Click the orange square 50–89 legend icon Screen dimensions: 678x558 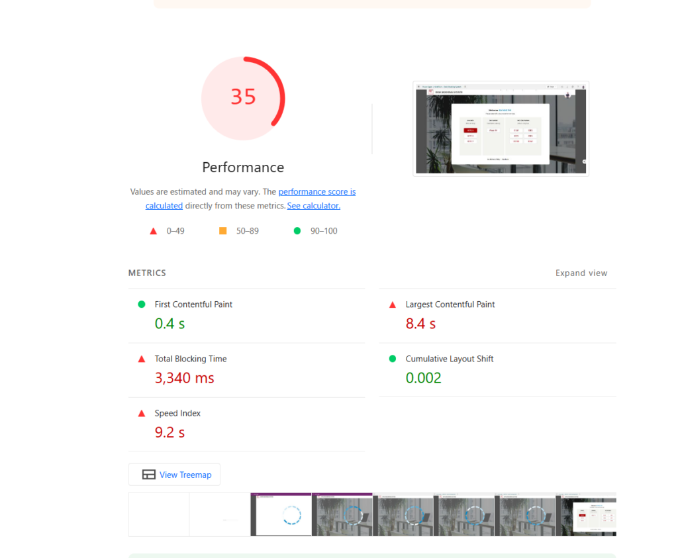[223, 231]
